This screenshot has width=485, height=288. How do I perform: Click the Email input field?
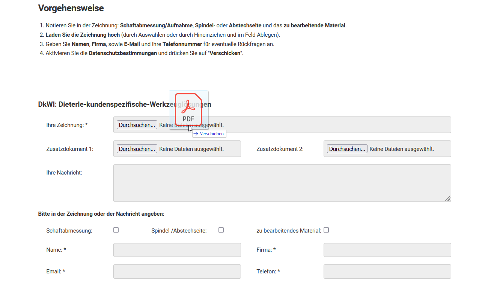point(177,271)
